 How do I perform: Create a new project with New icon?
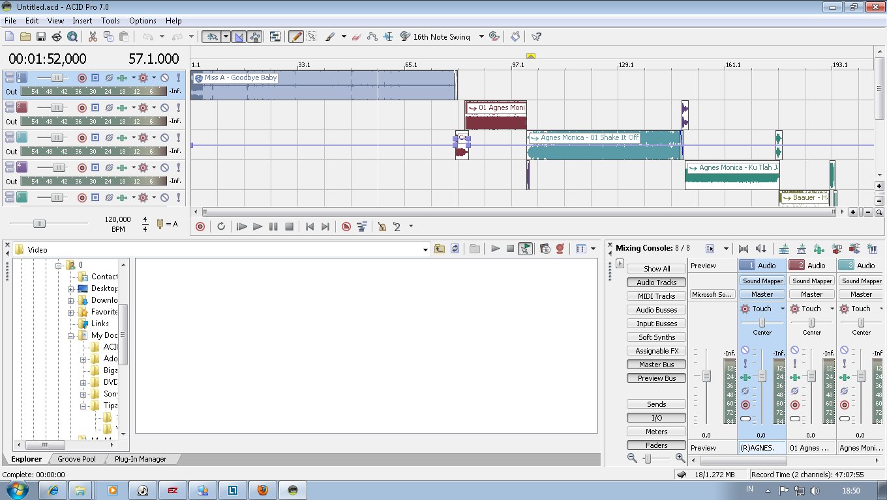coord(10,36)
